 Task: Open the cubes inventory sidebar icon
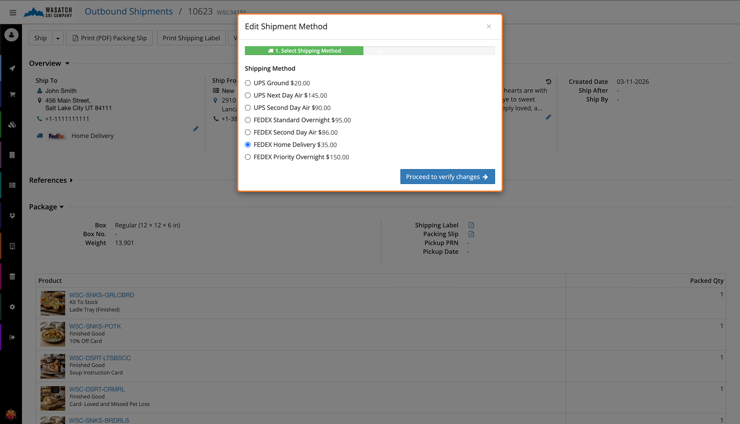[12, 125]
